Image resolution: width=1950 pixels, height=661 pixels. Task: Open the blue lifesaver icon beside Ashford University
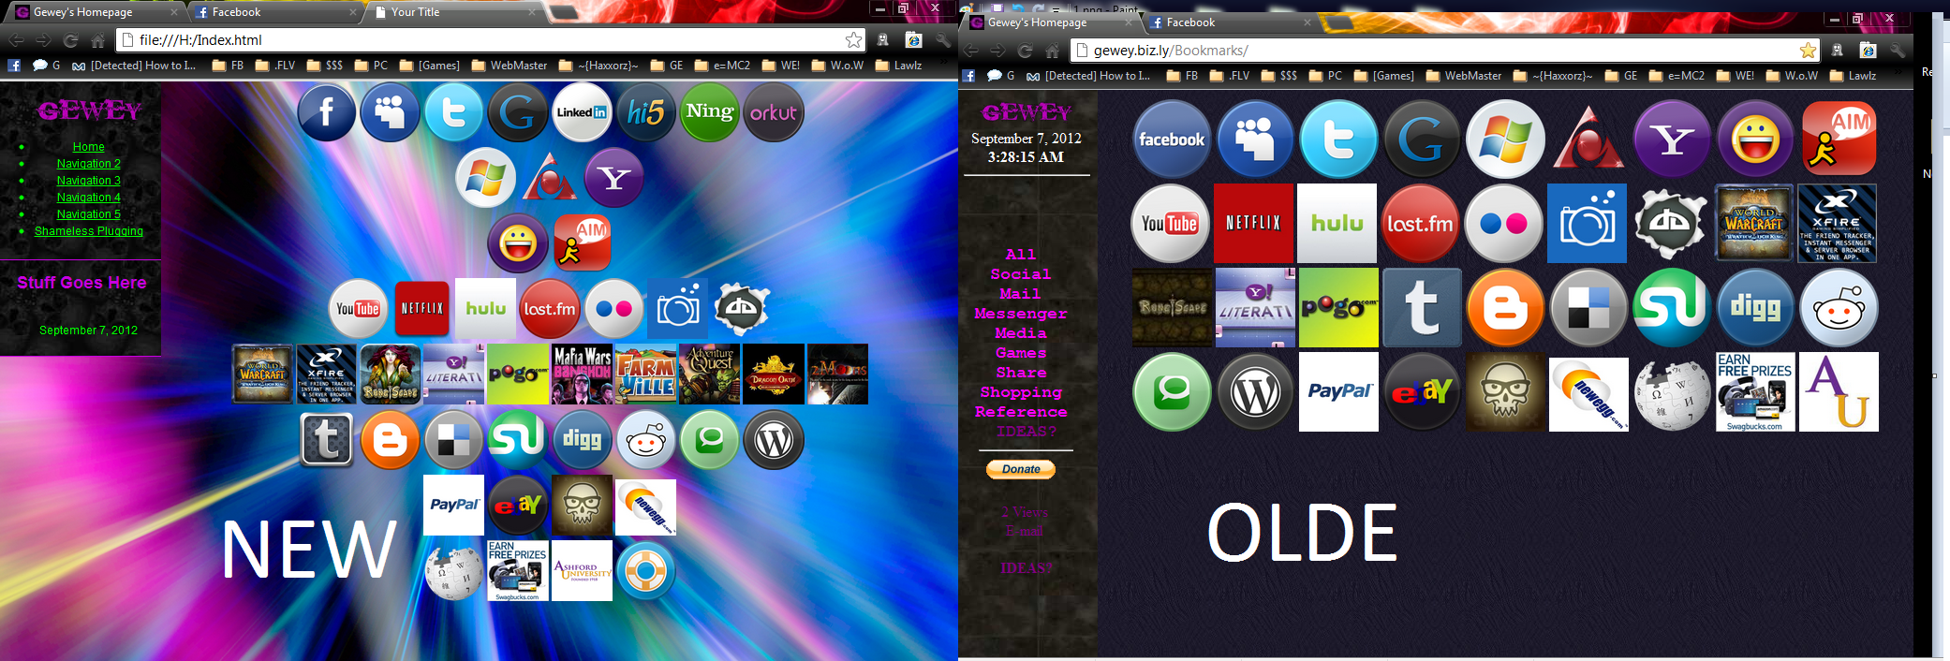[645, 570]
